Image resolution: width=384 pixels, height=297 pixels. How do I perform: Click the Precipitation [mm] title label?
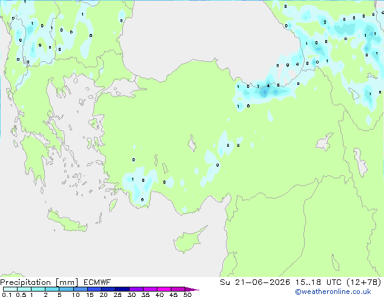pyautogui.click(x=39, y=282)
